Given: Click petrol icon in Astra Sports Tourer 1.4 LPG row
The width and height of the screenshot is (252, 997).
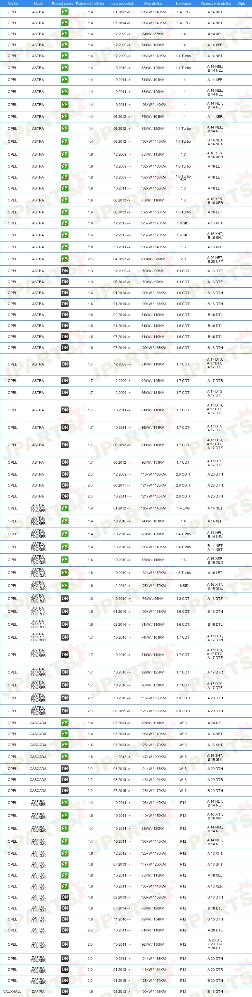Looking at the screenshot, I should tap(64, 508).
